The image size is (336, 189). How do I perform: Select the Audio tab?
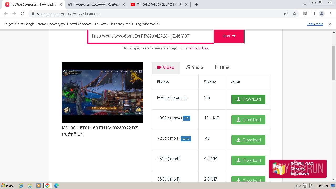click(x=194, y=68)
